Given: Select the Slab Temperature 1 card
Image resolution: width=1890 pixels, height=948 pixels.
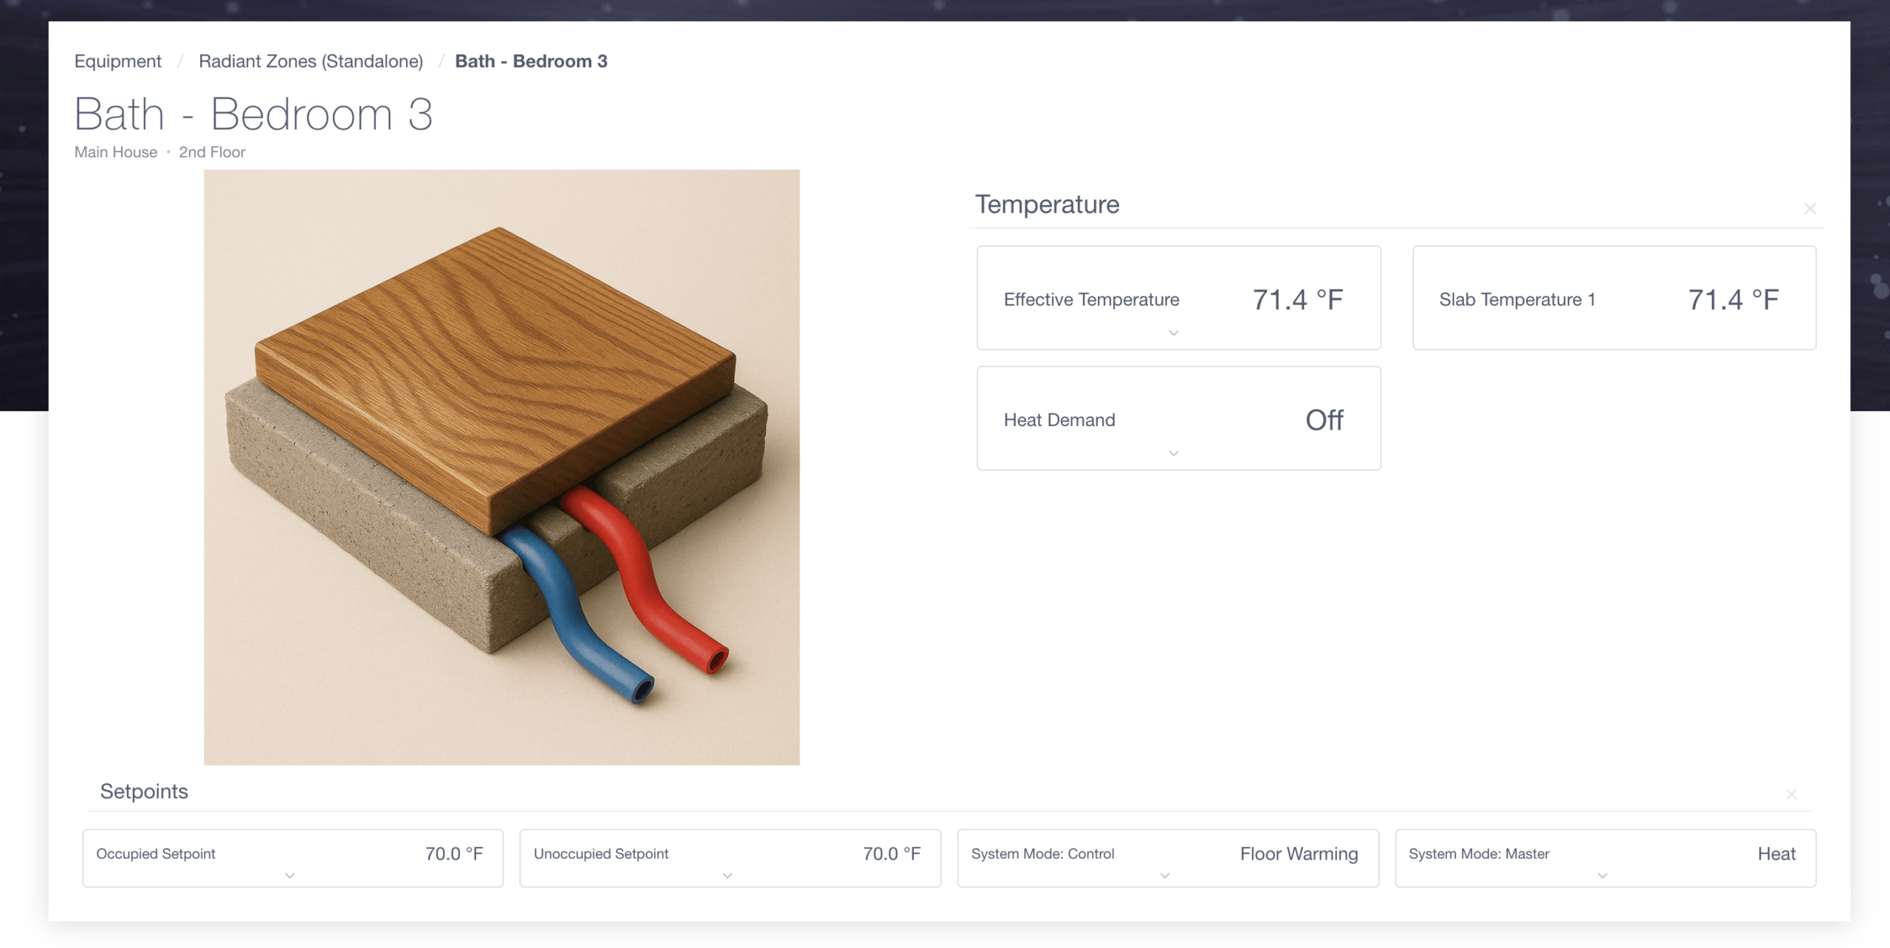Looking at the screenshot, I should 1614,298.
